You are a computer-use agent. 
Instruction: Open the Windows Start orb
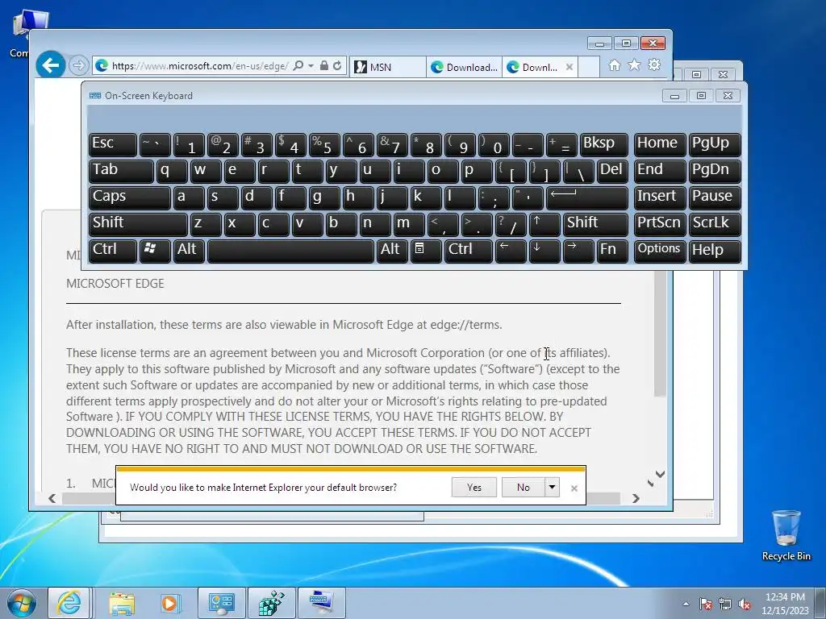[21, 603]
